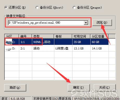
Task: Confirm with the 确定 (Y) button
Action: point(79,88)
